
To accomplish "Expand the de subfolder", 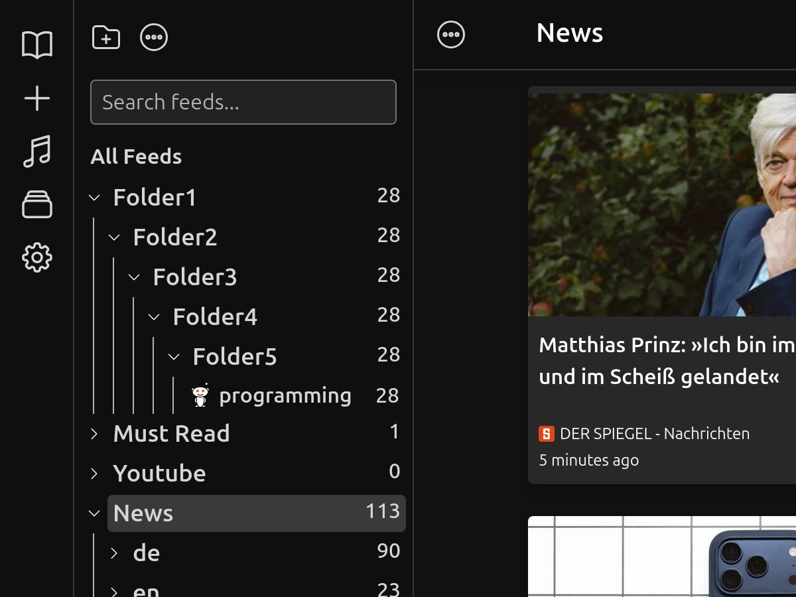I will click(x=114, y=553).
